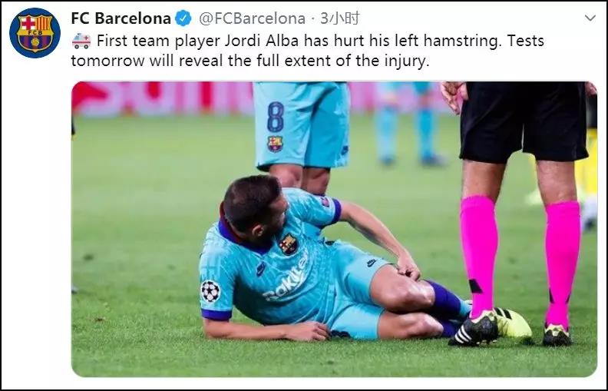Click the yellow football boot
The image size is (608, 391).
[512, 323]
